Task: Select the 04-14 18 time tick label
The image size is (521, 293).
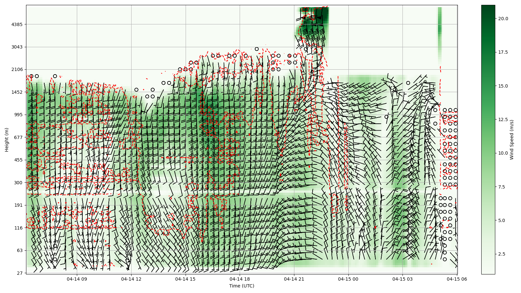Action: (240, 279)
